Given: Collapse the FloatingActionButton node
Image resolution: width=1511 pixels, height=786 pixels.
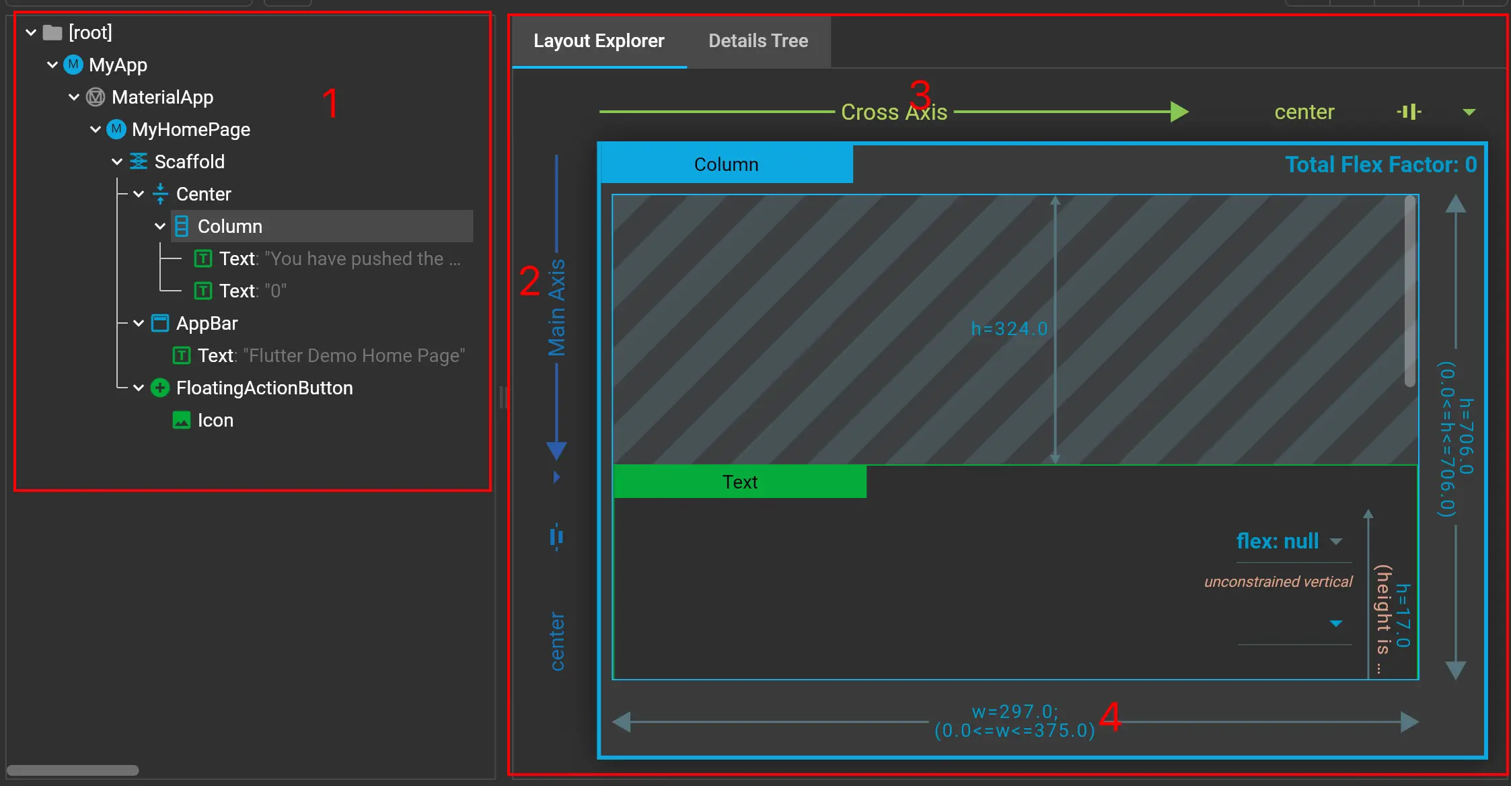Looking at the screenshot, I should (139, 388).
